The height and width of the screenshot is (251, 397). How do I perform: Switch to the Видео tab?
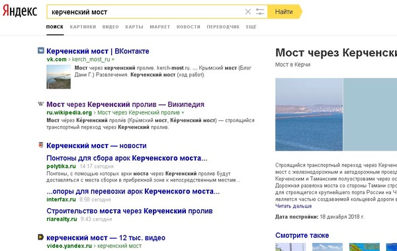110,27
